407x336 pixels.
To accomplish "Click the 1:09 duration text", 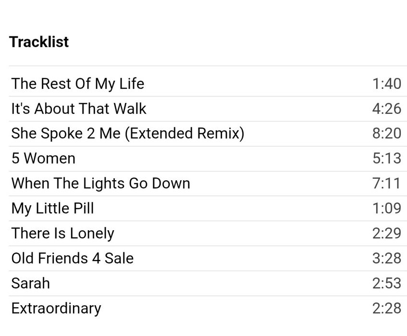I will click(386, 208).
